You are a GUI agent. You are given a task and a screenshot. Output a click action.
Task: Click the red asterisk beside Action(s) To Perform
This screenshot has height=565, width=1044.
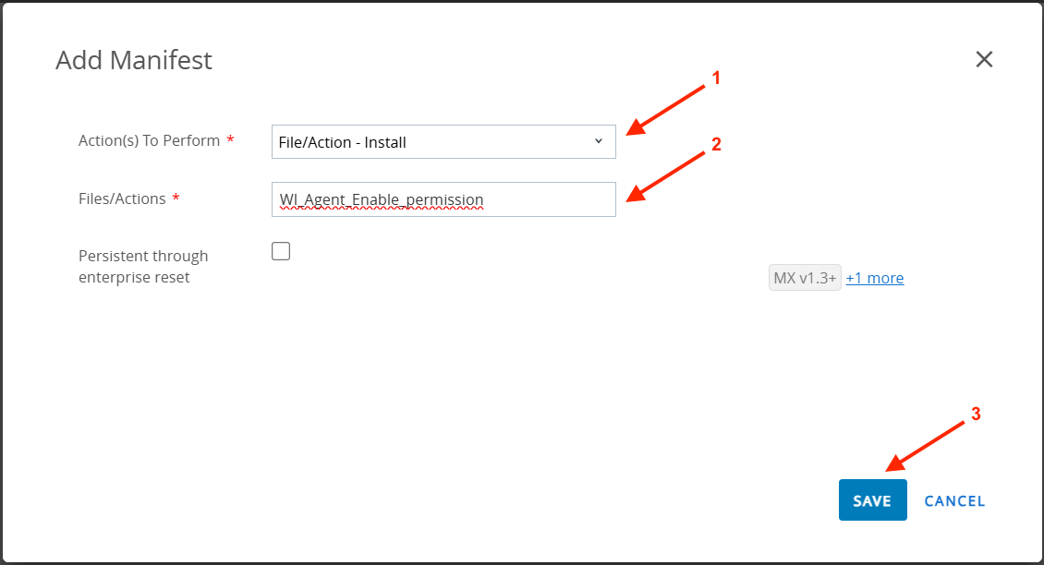click(230, 141)
